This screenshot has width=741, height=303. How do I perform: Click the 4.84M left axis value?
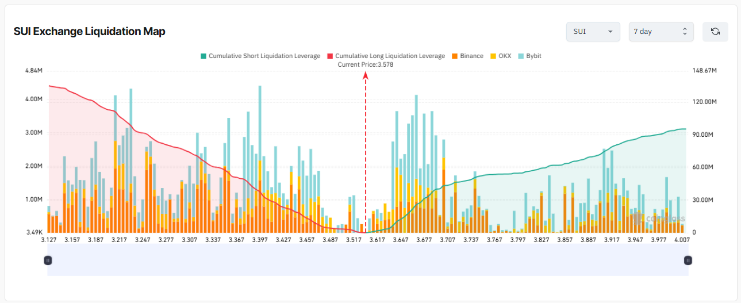[34, 70]
